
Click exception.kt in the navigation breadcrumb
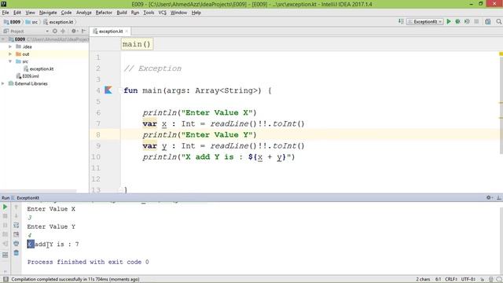(58, 22)
